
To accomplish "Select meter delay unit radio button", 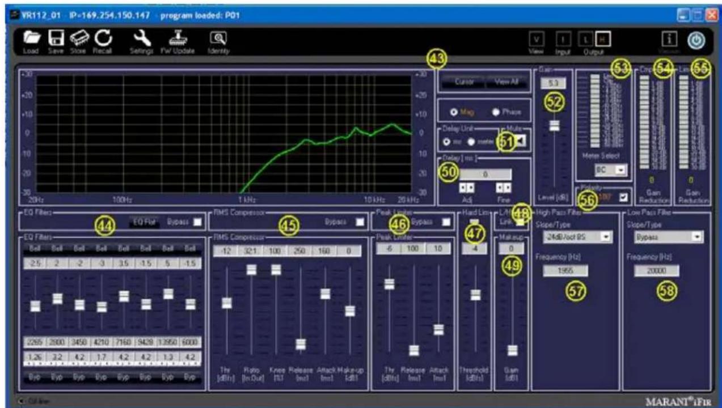I will pos(470,142).
